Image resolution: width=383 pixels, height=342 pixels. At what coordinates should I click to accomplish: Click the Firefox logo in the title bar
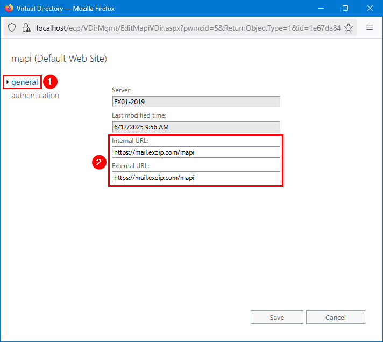[9, 9]
